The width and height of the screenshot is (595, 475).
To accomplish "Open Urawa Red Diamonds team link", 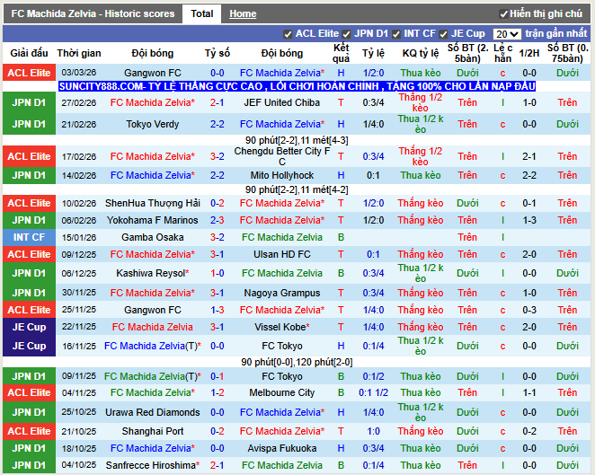I will point(153,412).
